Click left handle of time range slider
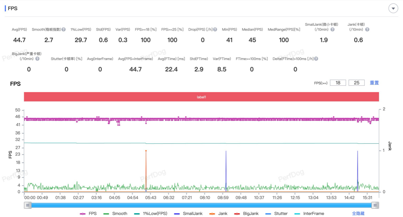Screen dimensions: 403x217 click(28, 205)
